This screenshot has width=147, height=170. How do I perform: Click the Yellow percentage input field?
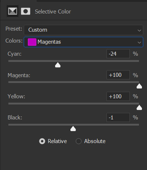pyautogui.click(x=118, y=96)
